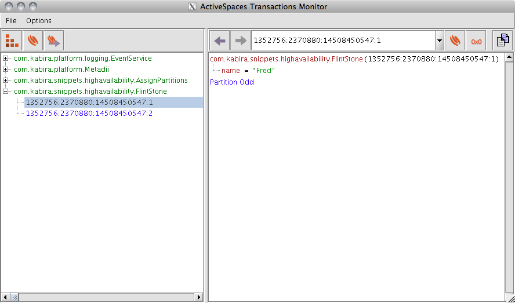Go forward with the right arrow button
This screenshot has width=515, height=303.
pyautogui.click(x=240, y=41)
